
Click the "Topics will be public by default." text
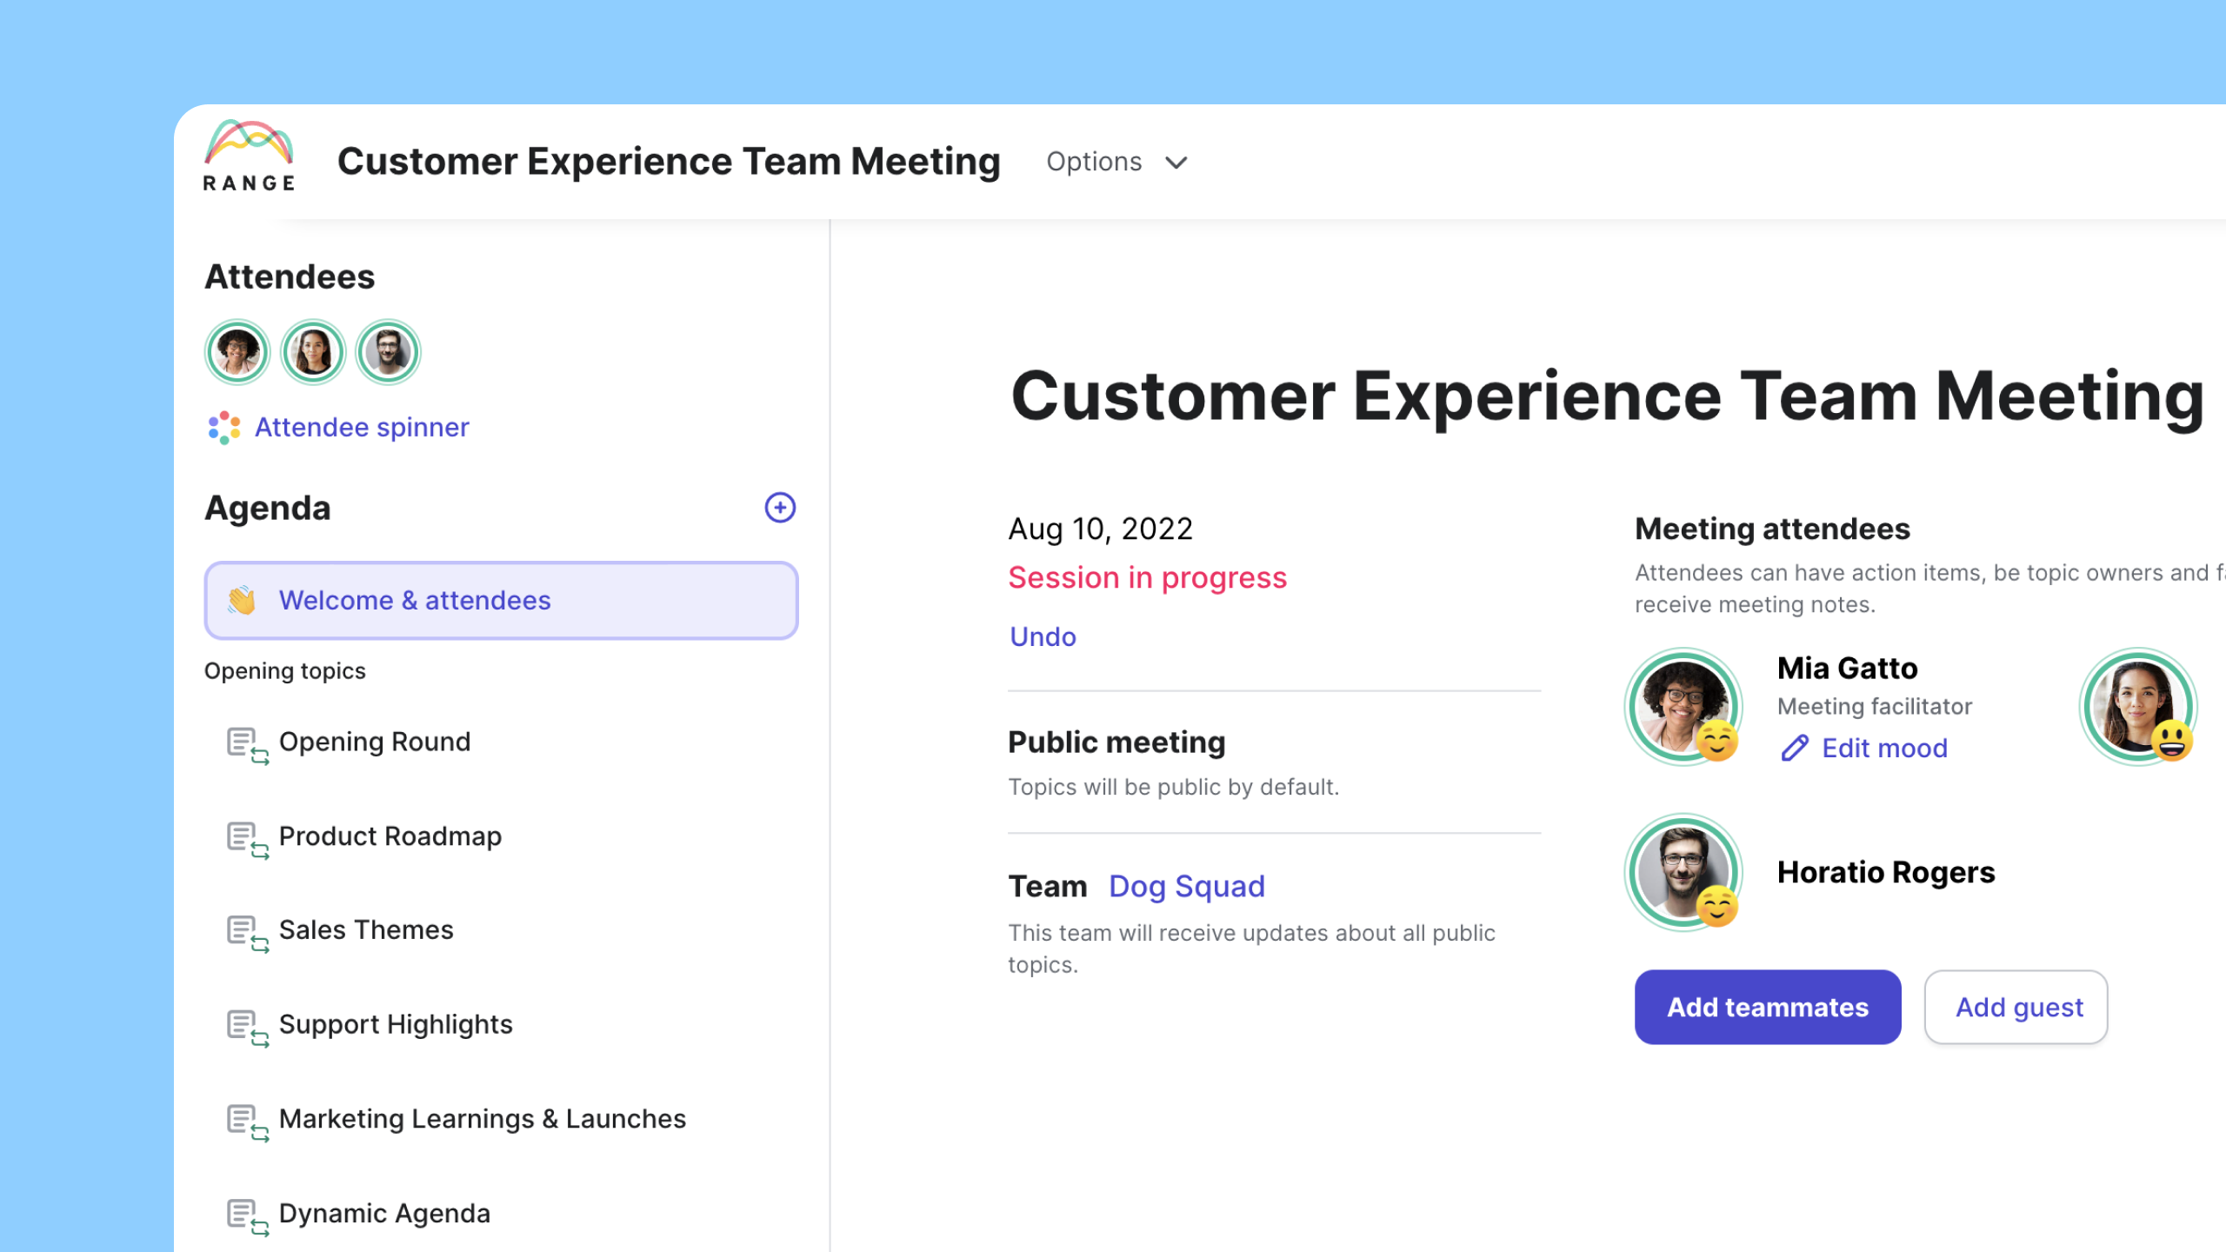pyautogui.click(x=1174, y=788)
